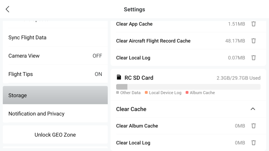Tap trash icon beside Clear App Cache
The height and width of the screenshot is (151, 269).
tap(254, 24)
